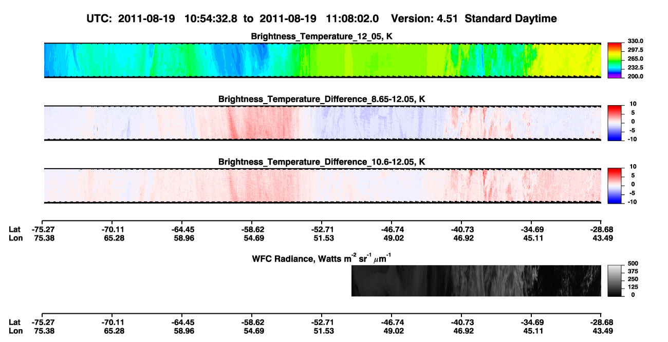668x342 pixels.
Task: Click the title 'Brightness_Temperature_12_05, K'
Action: pyautogui.click(x=323, y=36)
